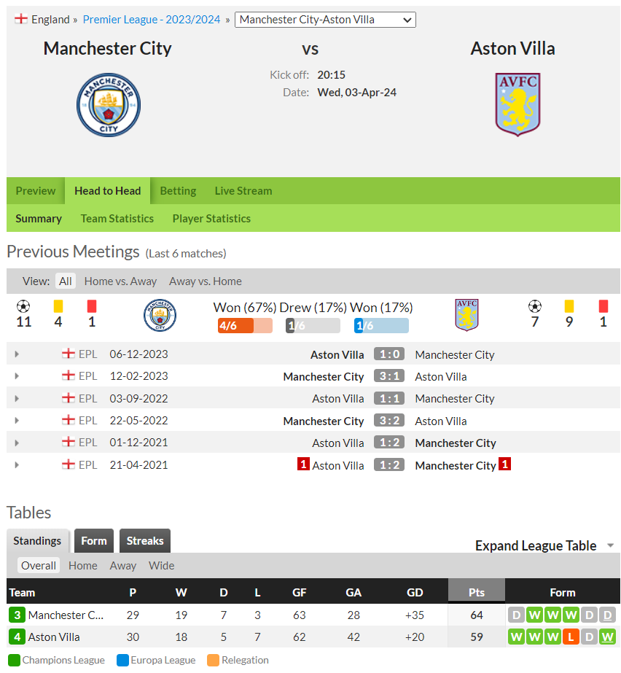
Task: Expand League Table dropdown arrow
Action: click(610, 545)
